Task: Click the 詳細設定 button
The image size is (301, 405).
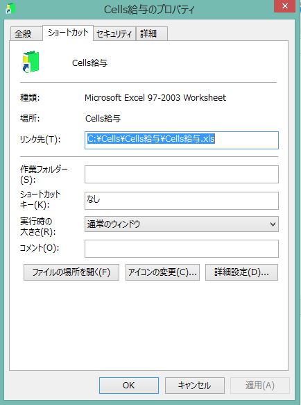Action: click(241, 272)
